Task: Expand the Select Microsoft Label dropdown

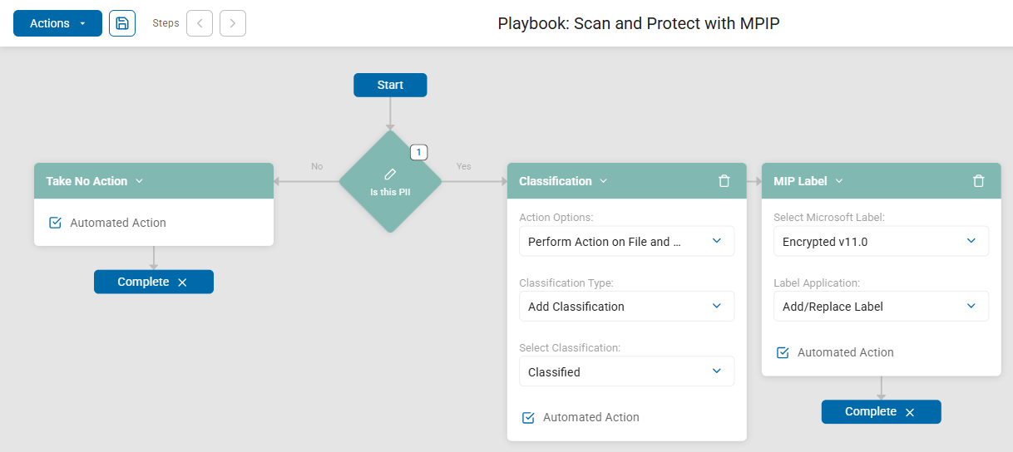Action: [x=881, y=242]
